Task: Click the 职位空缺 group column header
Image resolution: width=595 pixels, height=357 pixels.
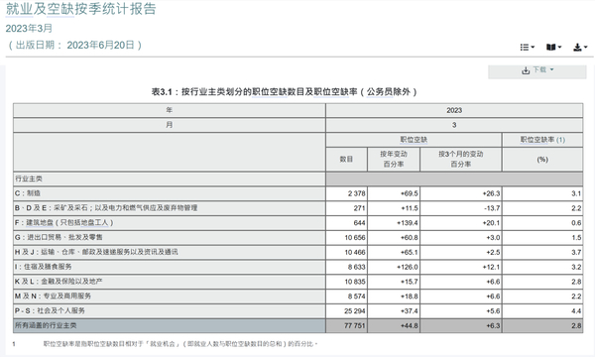Action: click(x=414, y=140)
